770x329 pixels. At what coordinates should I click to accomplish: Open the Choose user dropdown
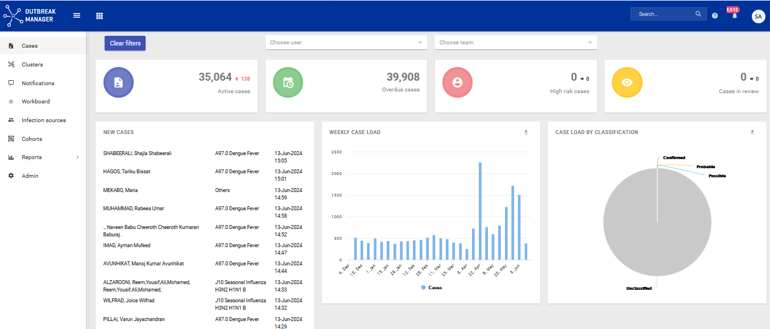pos(346,43)
